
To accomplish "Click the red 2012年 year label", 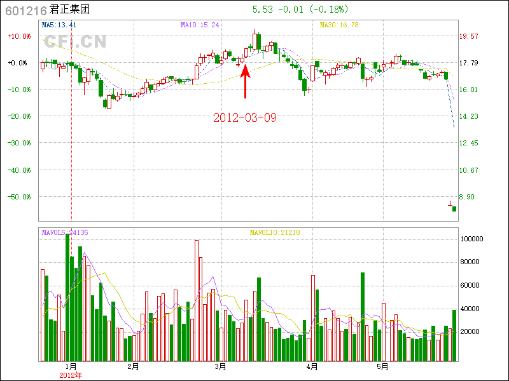I will pyautogui.click(x=71, y=375).
